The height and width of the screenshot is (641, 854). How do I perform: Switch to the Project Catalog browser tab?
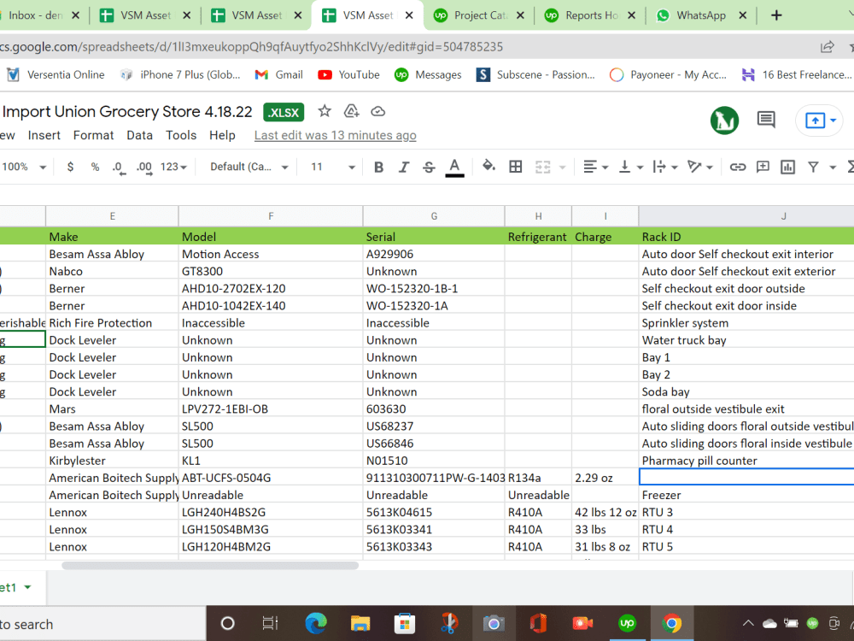(x=479, y=15)
